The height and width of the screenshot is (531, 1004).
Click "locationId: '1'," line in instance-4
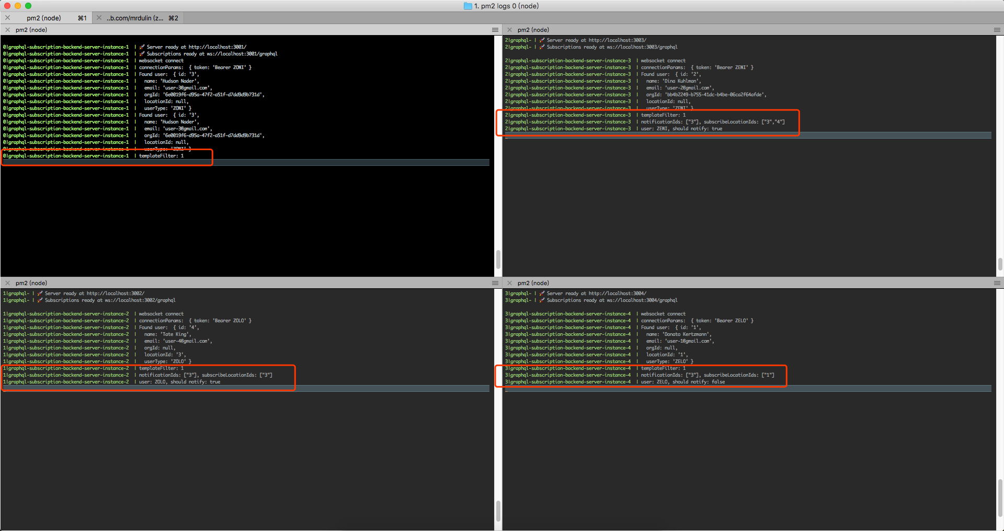(x=667, y=355)
